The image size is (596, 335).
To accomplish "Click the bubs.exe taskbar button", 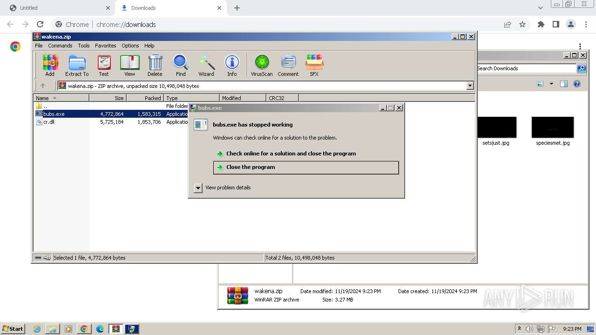I will [131, 329].
